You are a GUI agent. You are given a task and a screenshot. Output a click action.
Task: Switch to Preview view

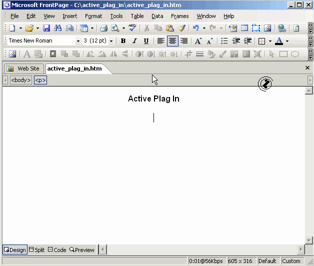point(82,249)
